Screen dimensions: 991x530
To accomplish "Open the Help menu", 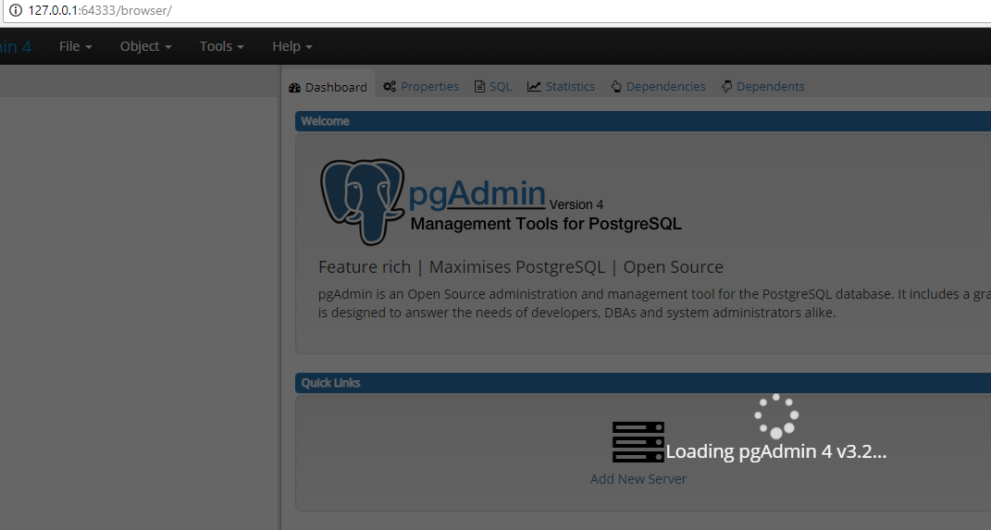I will pos(292,46).
